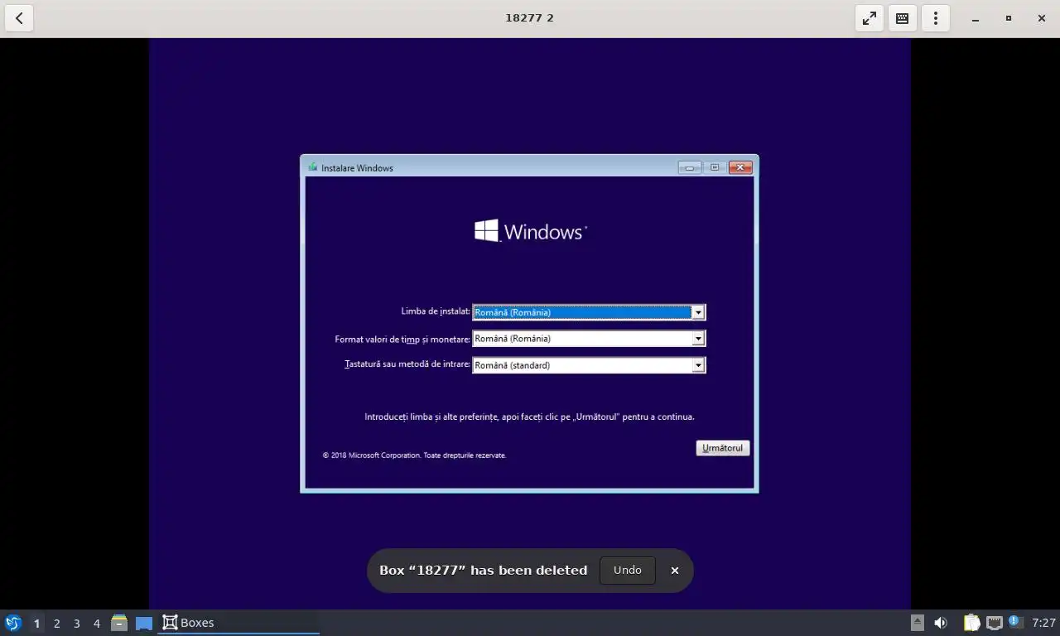Switch to workspace 1
The width and height of the screenshot is (1060, 636).
click(36, 623)
